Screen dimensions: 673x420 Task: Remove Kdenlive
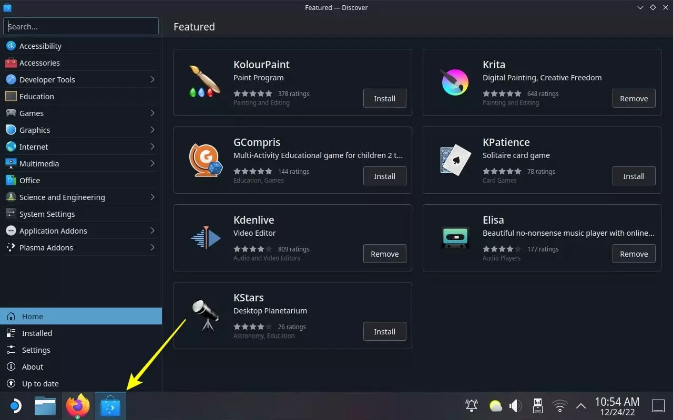coord(384,254)
